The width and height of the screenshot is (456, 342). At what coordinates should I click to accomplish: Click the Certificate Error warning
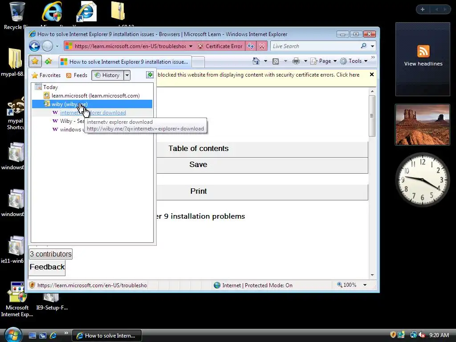pyautogui.click(x=220, y=46)
